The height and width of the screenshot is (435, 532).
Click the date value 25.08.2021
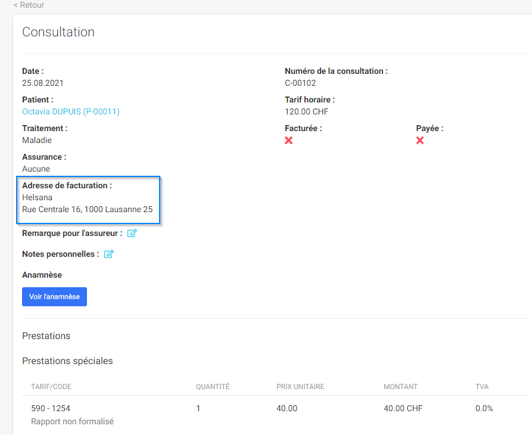point(43,83)
